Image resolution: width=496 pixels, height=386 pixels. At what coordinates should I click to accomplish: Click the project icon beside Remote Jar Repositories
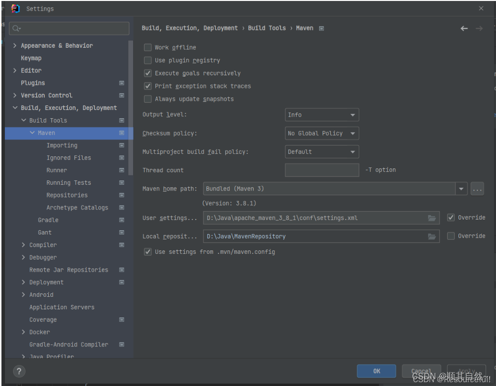[x=121, y=270]
